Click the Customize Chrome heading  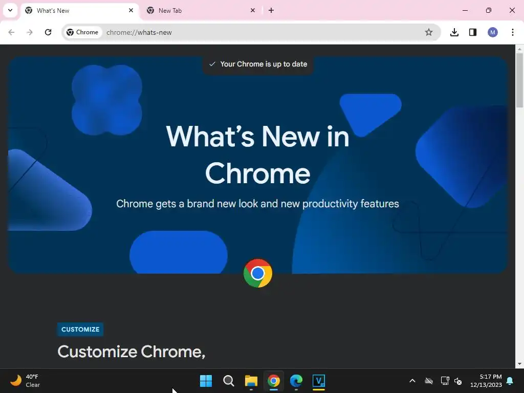pos(132,352)
